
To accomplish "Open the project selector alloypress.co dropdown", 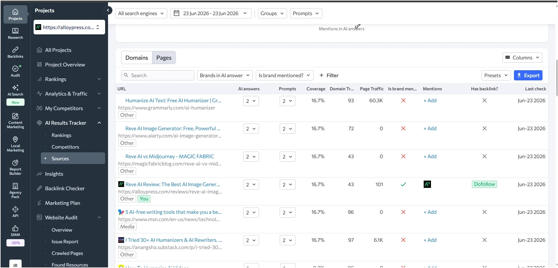I will click(69, 27).
